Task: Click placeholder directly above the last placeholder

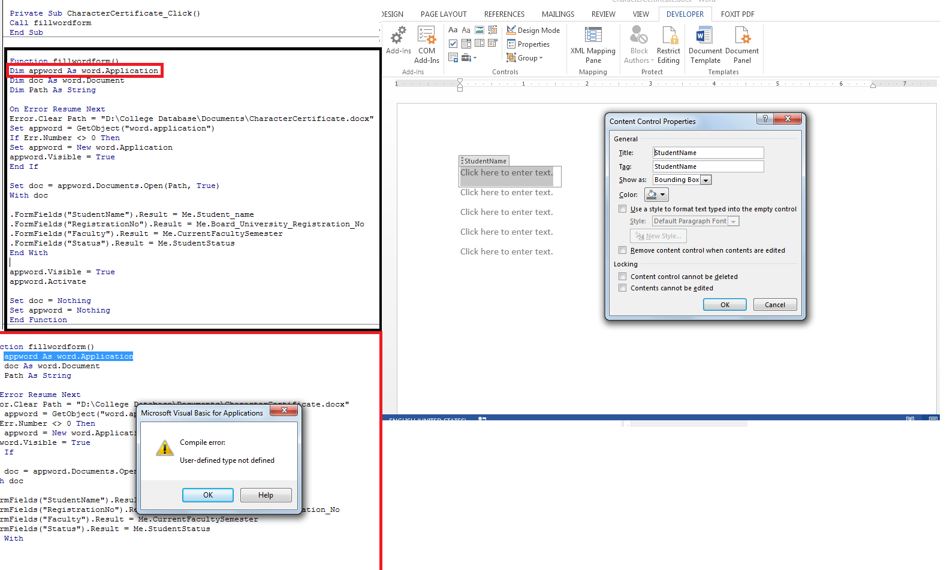Action: click(506, 232)
